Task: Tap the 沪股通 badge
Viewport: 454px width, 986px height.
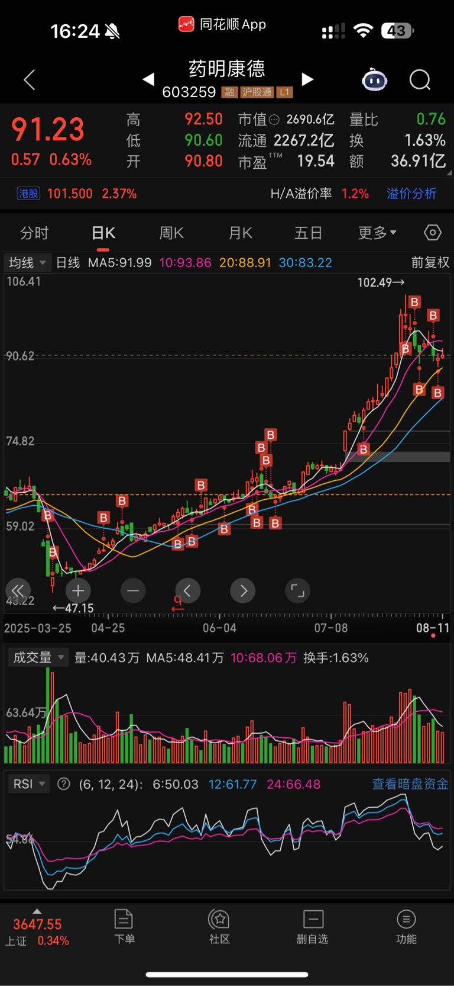Action: (x=257, y=92)
